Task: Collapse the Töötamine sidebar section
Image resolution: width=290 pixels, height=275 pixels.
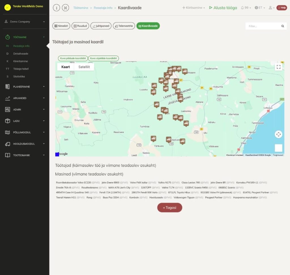Action: point(25,37)
